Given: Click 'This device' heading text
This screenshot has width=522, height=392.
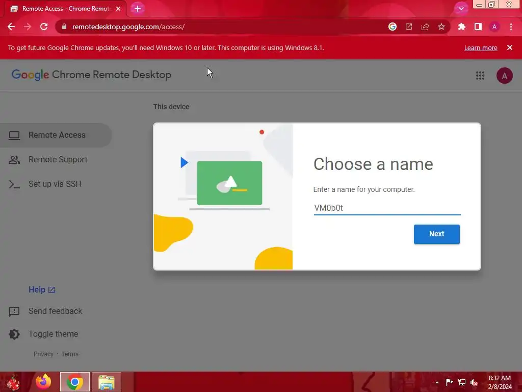Looking at the screenshot, I should 171,107.
